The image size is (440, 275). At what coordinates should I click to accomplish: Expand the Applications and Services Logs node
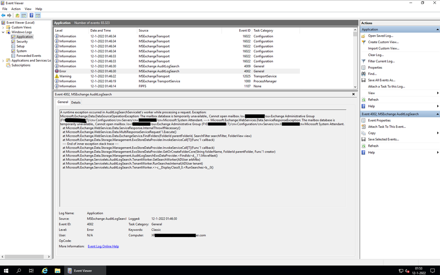pyautogui.click(x=3, y=61)
